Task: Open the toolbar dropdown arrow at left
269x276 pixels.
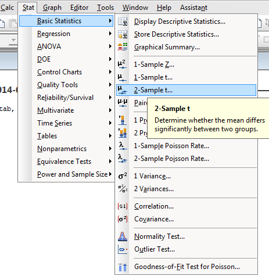Action: tap(13, 40)
